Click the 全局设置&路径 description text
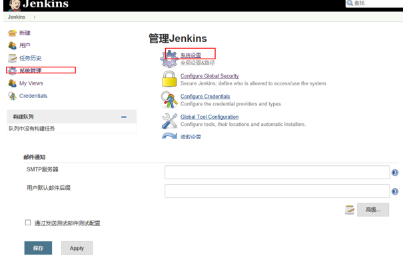This screenshot has height=264, width=403. (x=197, y=63)
